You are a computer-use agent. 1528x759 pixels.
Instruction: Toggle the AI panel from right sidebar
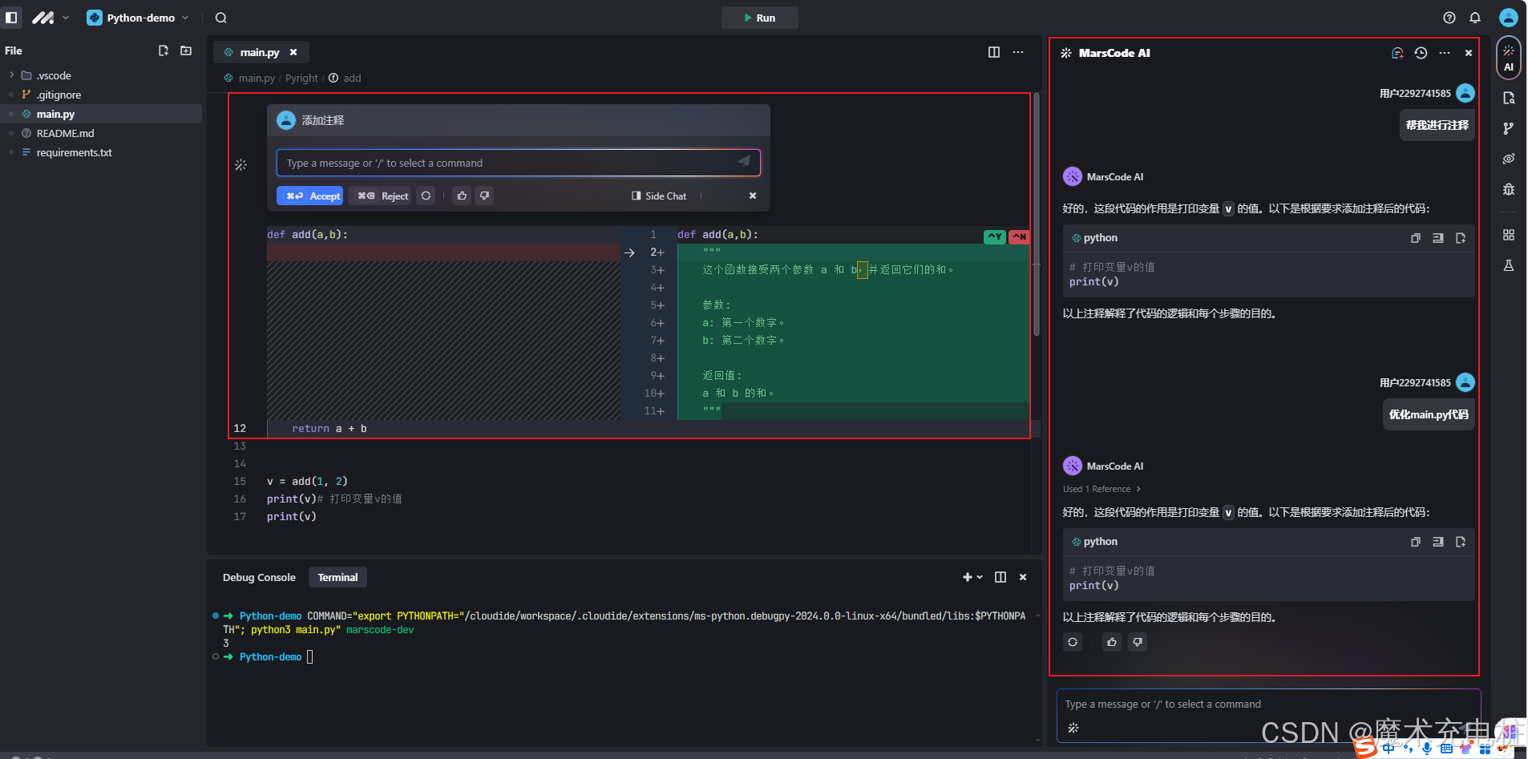point(1509,58)
